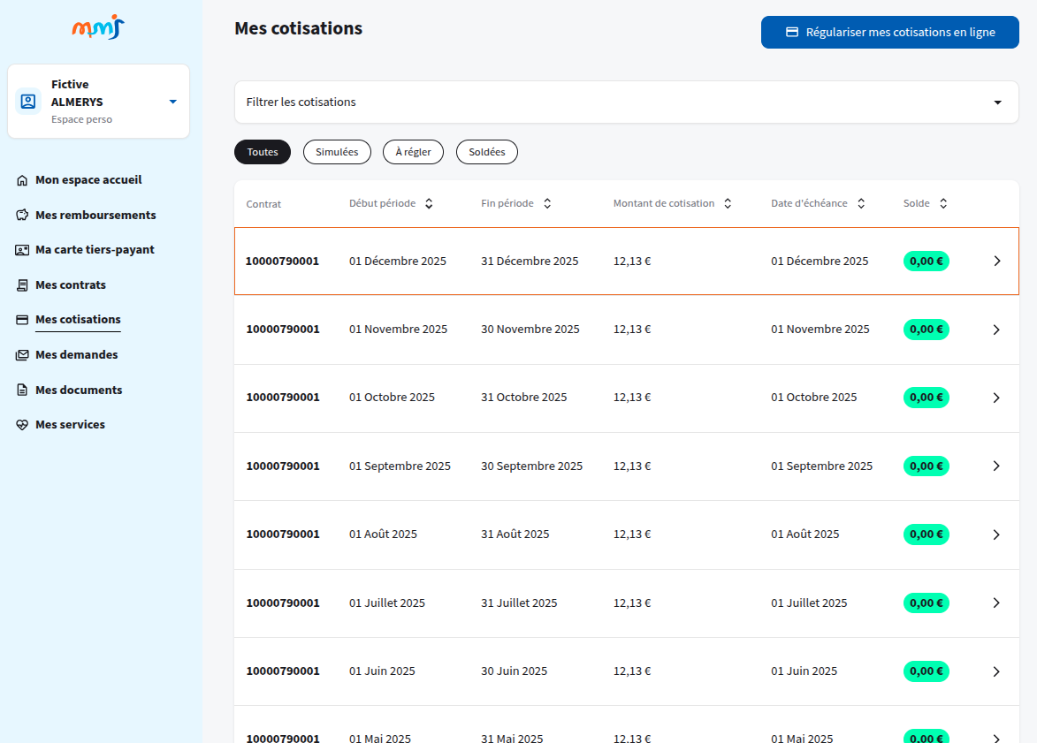Select the Soldées filter chip
The width and height of the screenshot is (1037, 743).
point(487,152)
